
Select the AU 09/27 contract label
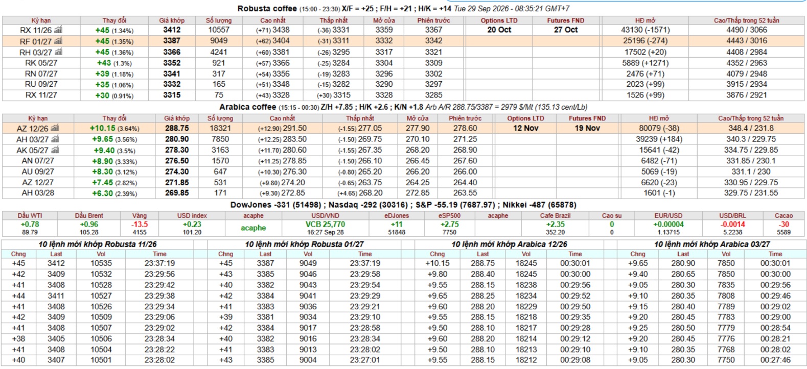[38, 171]
